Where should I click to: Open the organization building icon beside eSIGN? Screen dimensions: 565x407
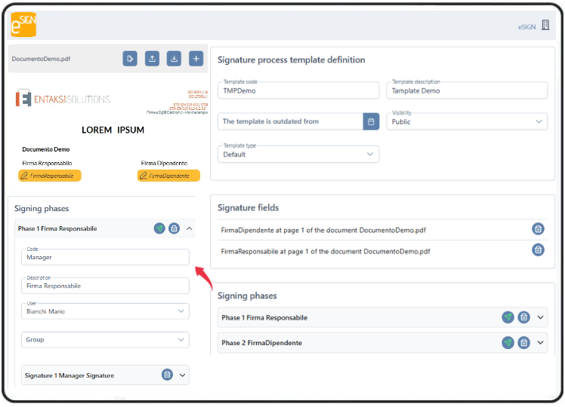(x=545, y=25)
